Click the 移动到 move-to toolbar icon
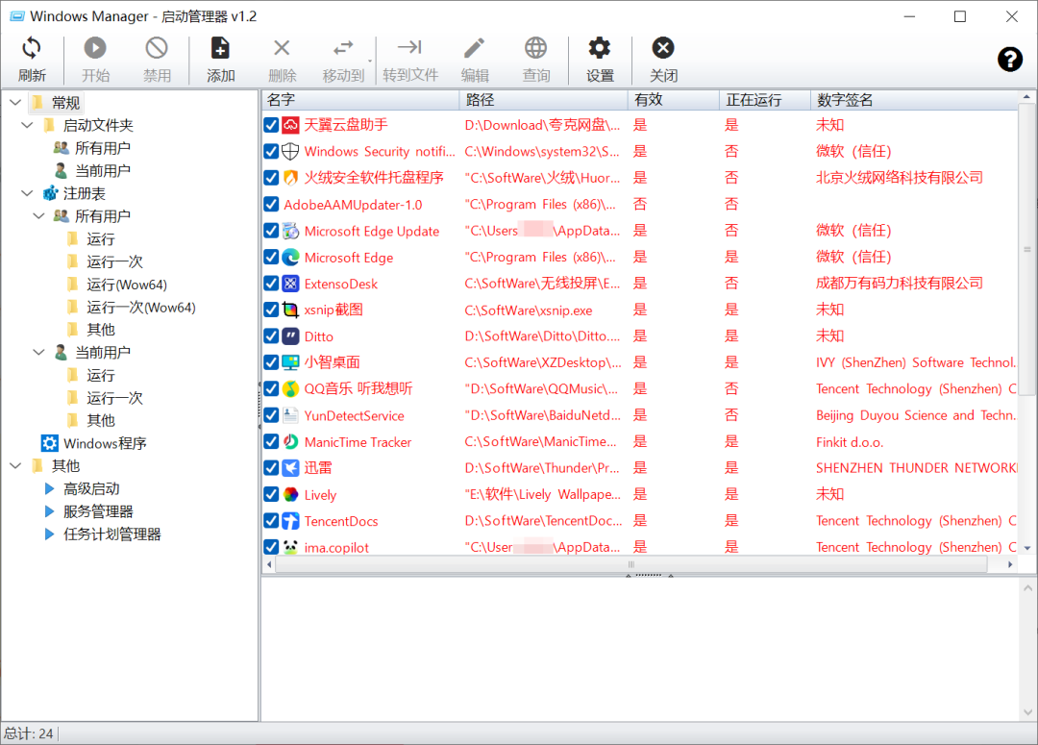1038x745 pixels. point(343,48)
